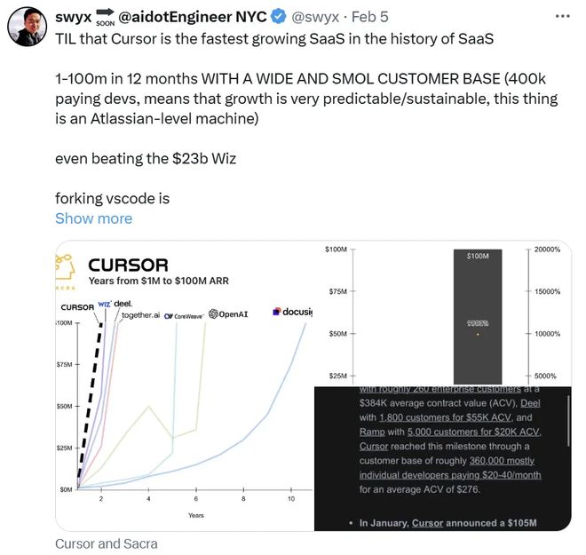This screenshot has height=555, width=586.
Task: Click the DocuSign logo on chart
Action: point(293,312)
